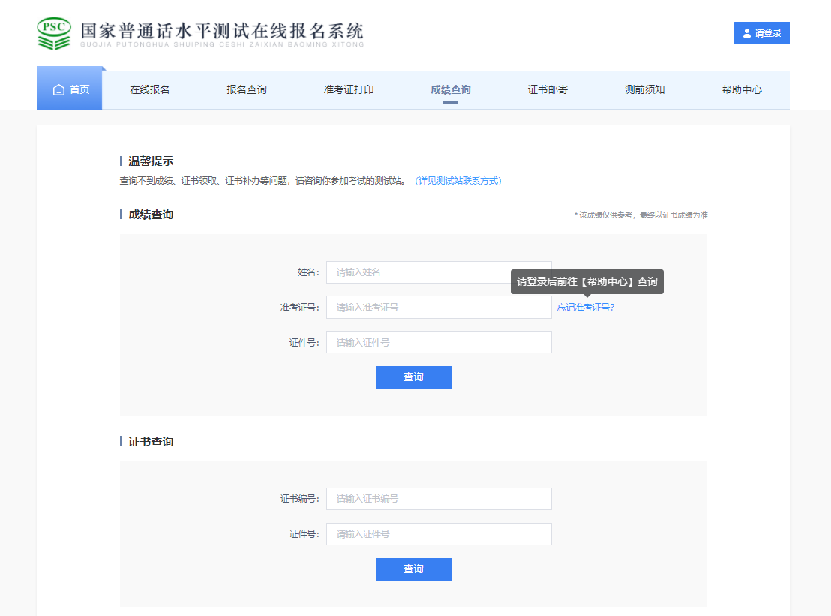831x616 pixels.
Task: Click the PSC logo icon
Action: click(54, 33)
